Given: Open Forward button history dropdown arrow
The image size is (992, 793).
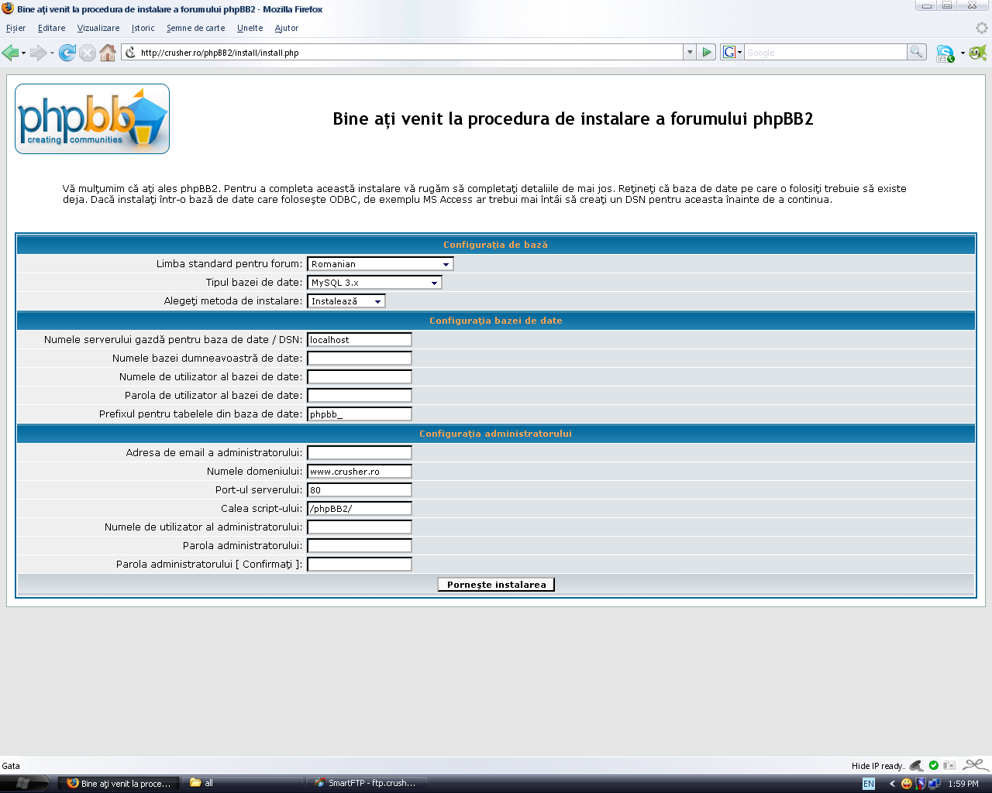Looking at the screenshot, I should [x=52, y=53].
